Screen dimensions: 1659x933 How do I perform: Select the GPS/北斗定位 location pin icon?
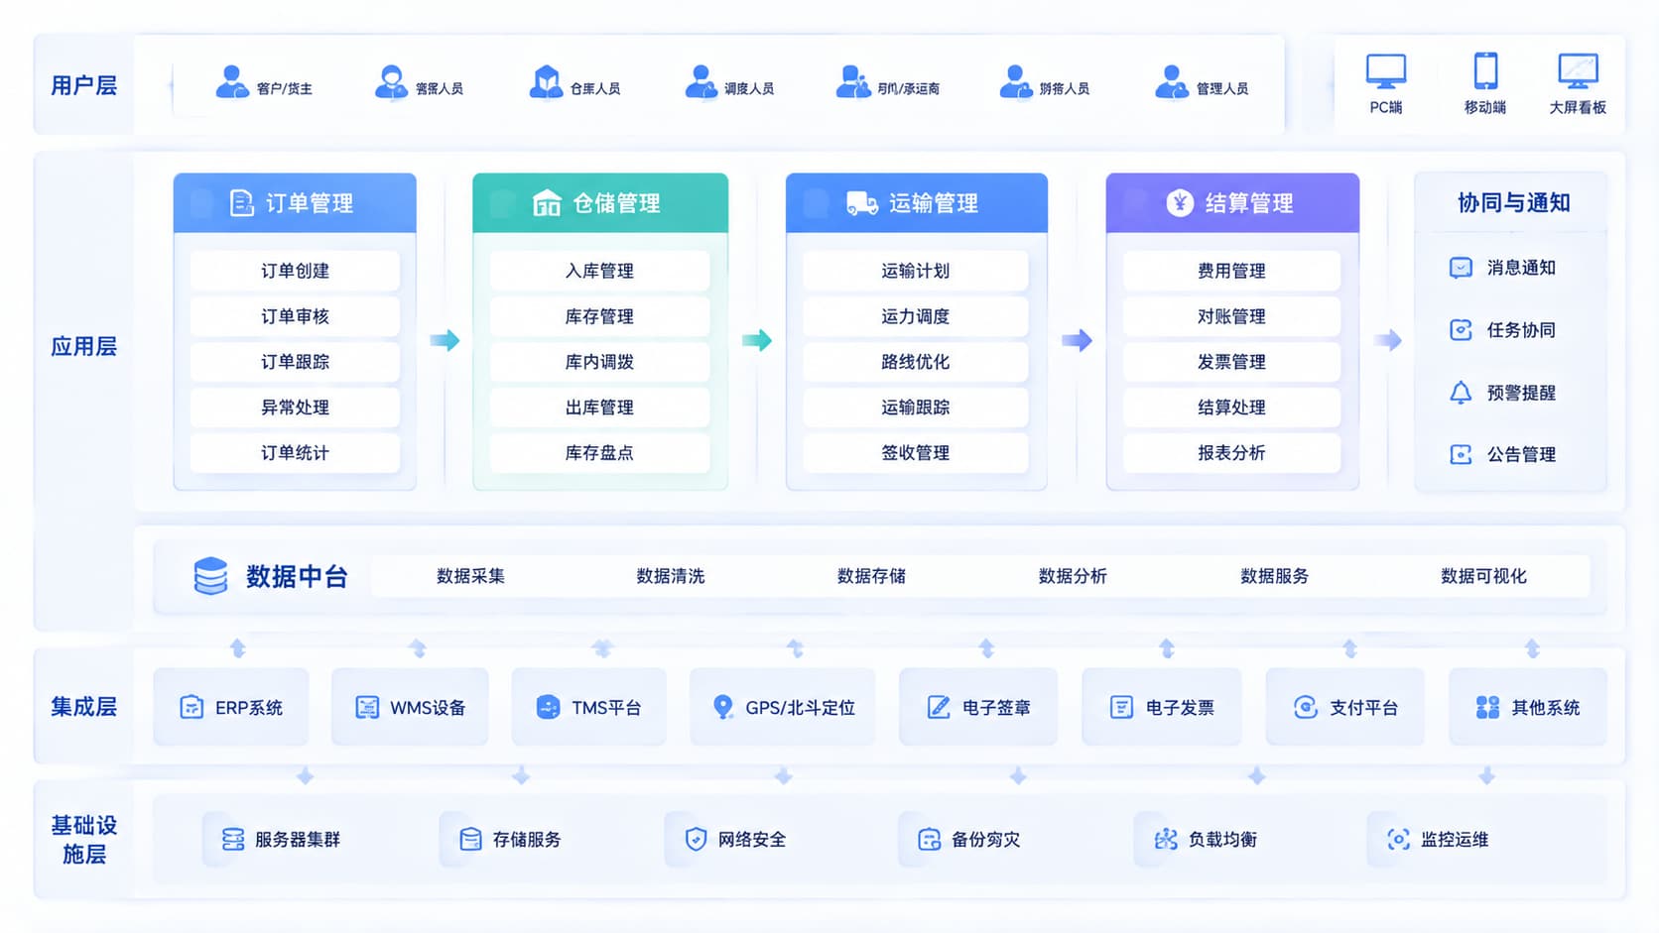pyautogui.click(x=723, y=707)
